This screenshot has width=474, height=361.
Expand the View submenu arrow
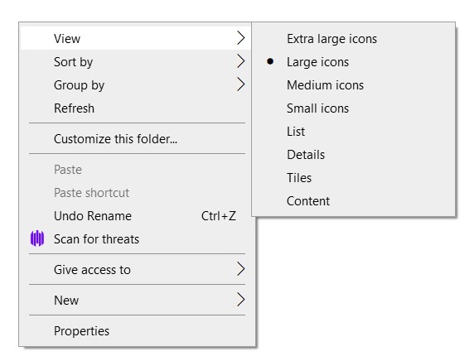[240, 38]
